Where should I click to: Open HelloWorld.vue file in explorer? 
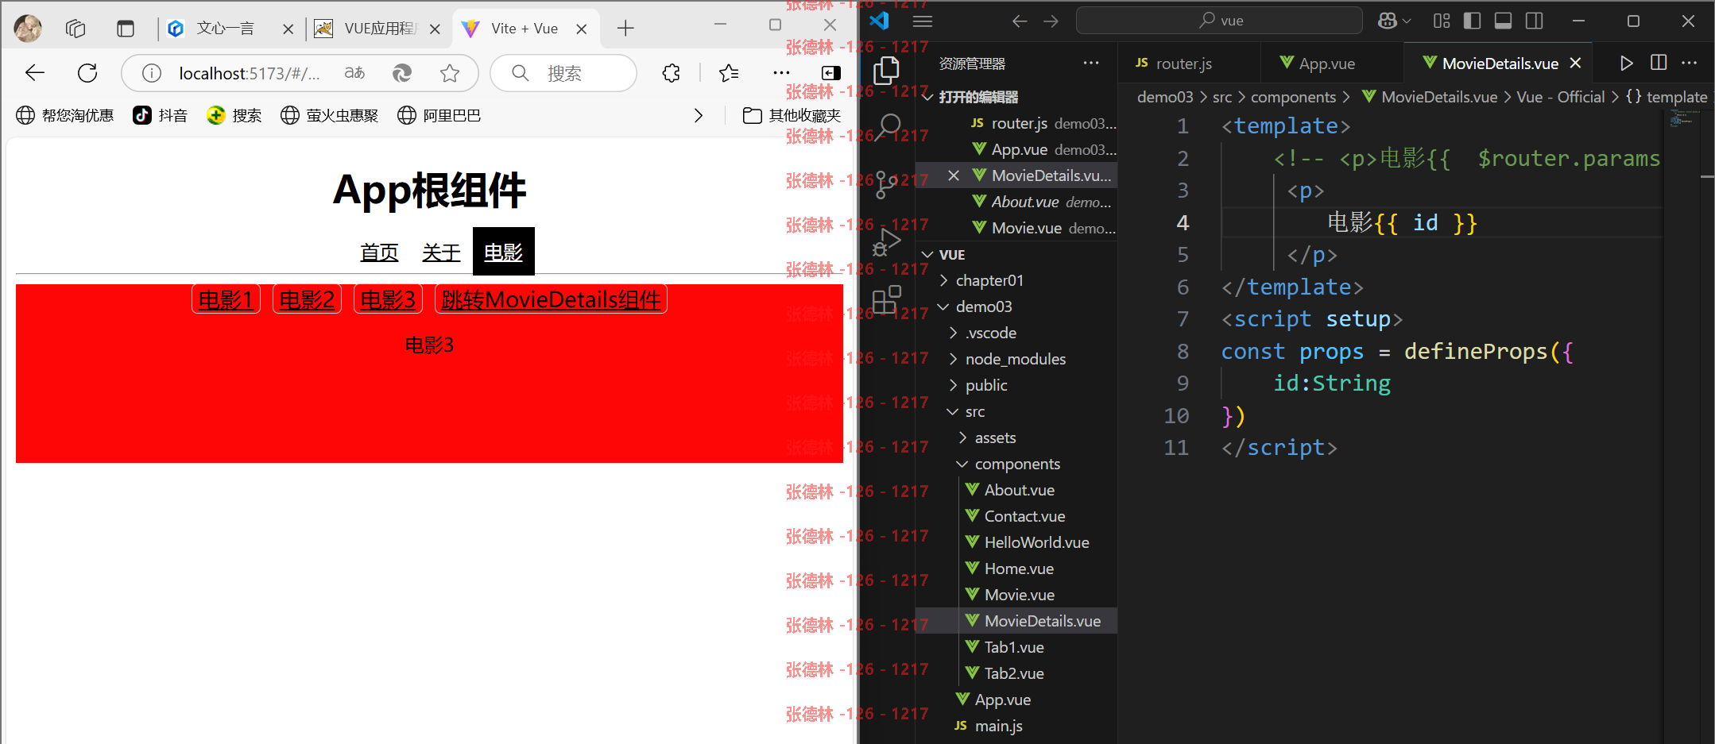click(1036, 542)
